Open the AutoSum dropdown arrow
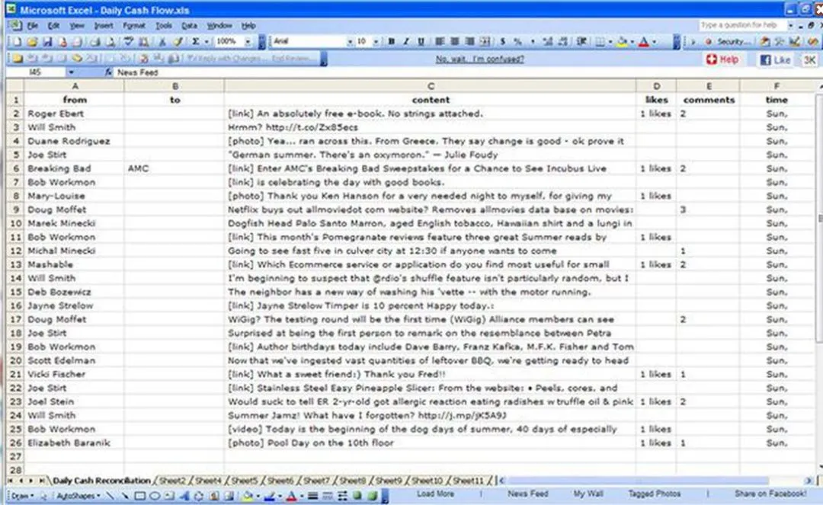823x505 pixels. click(x=207, y=41)
